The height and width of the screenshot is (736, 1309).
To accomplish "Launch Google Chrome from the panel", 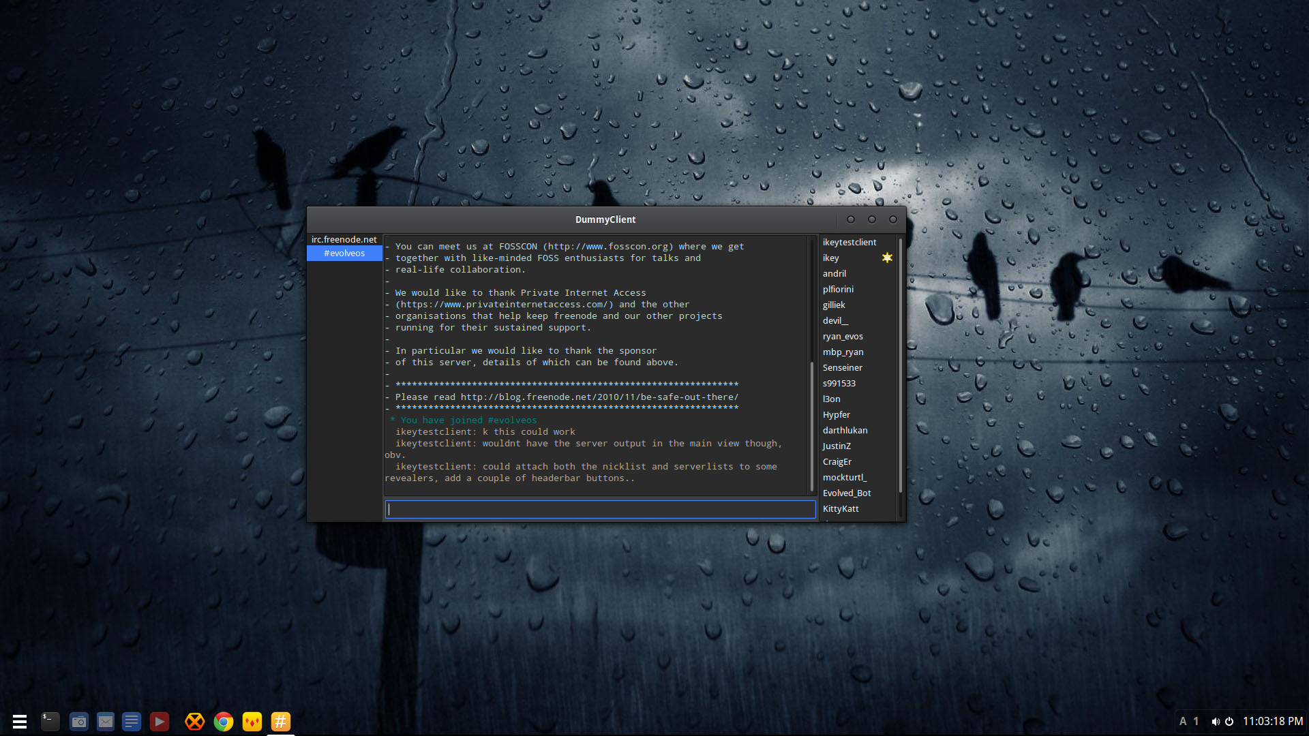I will (224, 721).
